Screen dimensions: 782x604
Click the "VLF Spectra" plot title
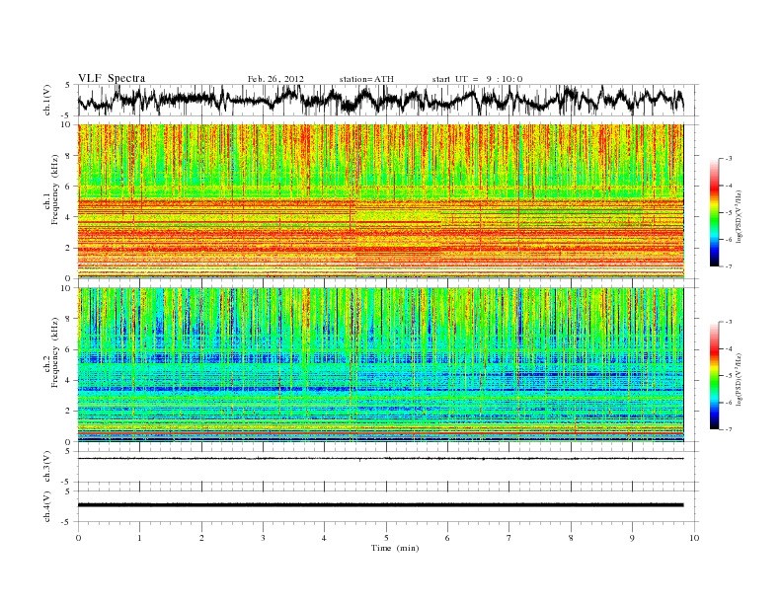click(112, 78)
